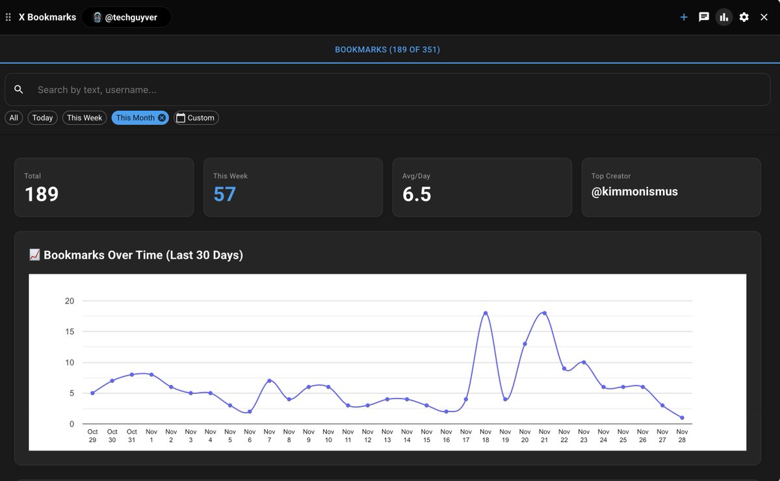The width and height of the screenshot is (780, 481).
Task: Clear This Month filter via its x icon
Action: click(162, 118)
